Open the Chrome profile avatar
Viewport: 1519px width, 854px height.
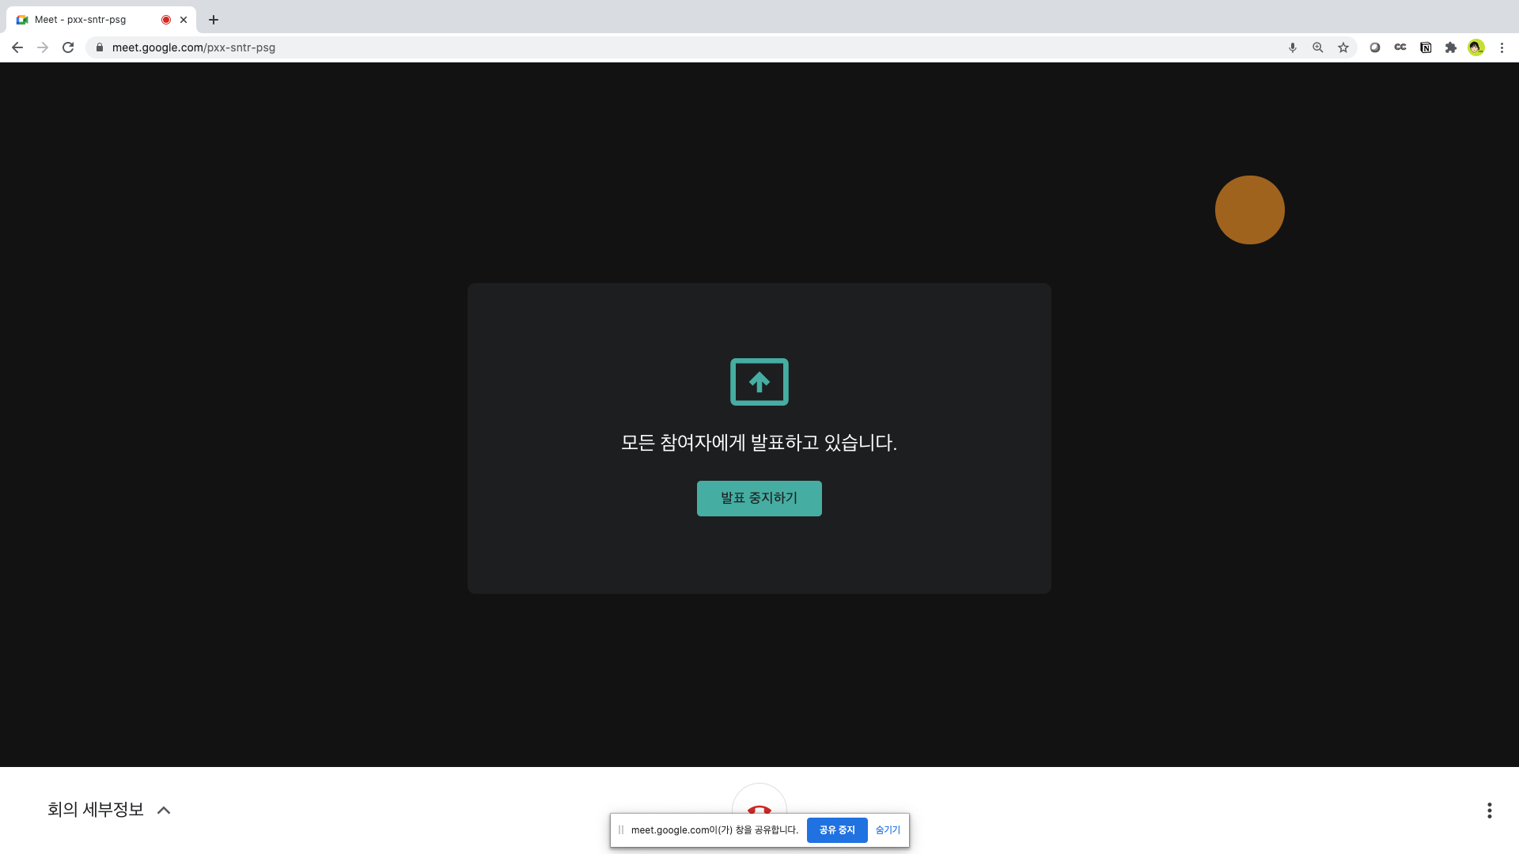click(1475, 47)
